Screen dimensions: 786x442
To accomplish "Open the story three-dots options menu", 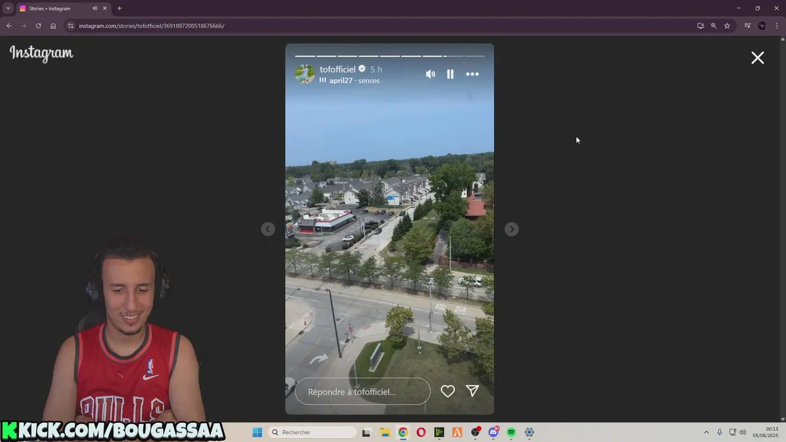I will [x=472, y=74].
